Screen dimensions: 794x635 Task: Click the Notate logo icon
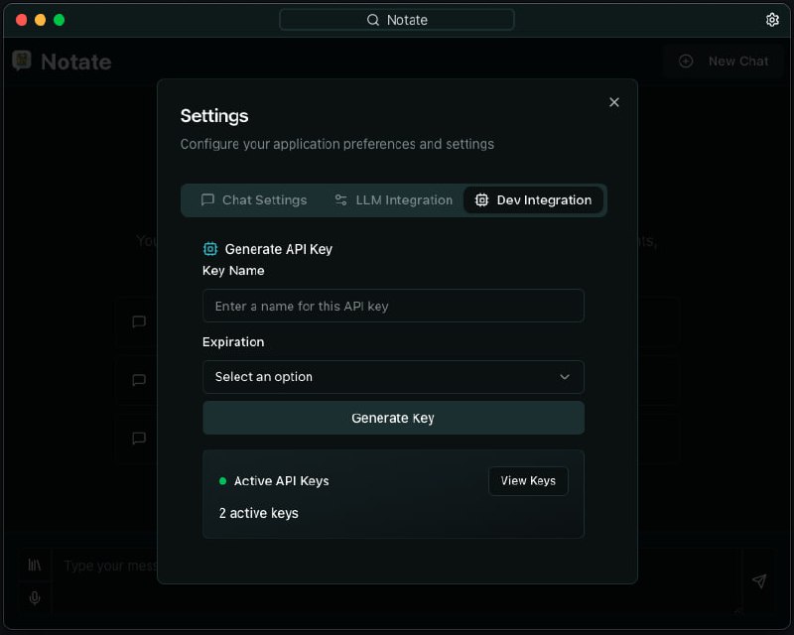pyautogui.click(x=22, y=62)
